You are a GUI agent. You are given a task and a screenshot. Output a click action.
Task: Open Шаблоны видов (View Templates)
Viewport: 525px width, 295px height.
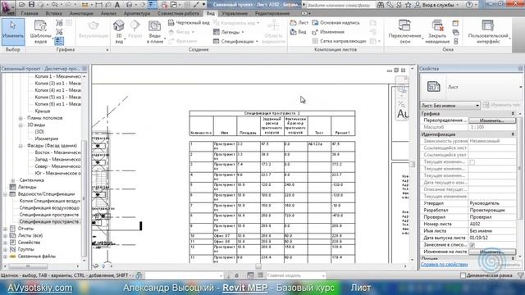coord(40,32)
